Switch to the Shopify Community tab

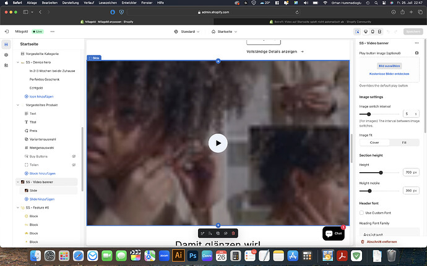(x=321, y=22)
